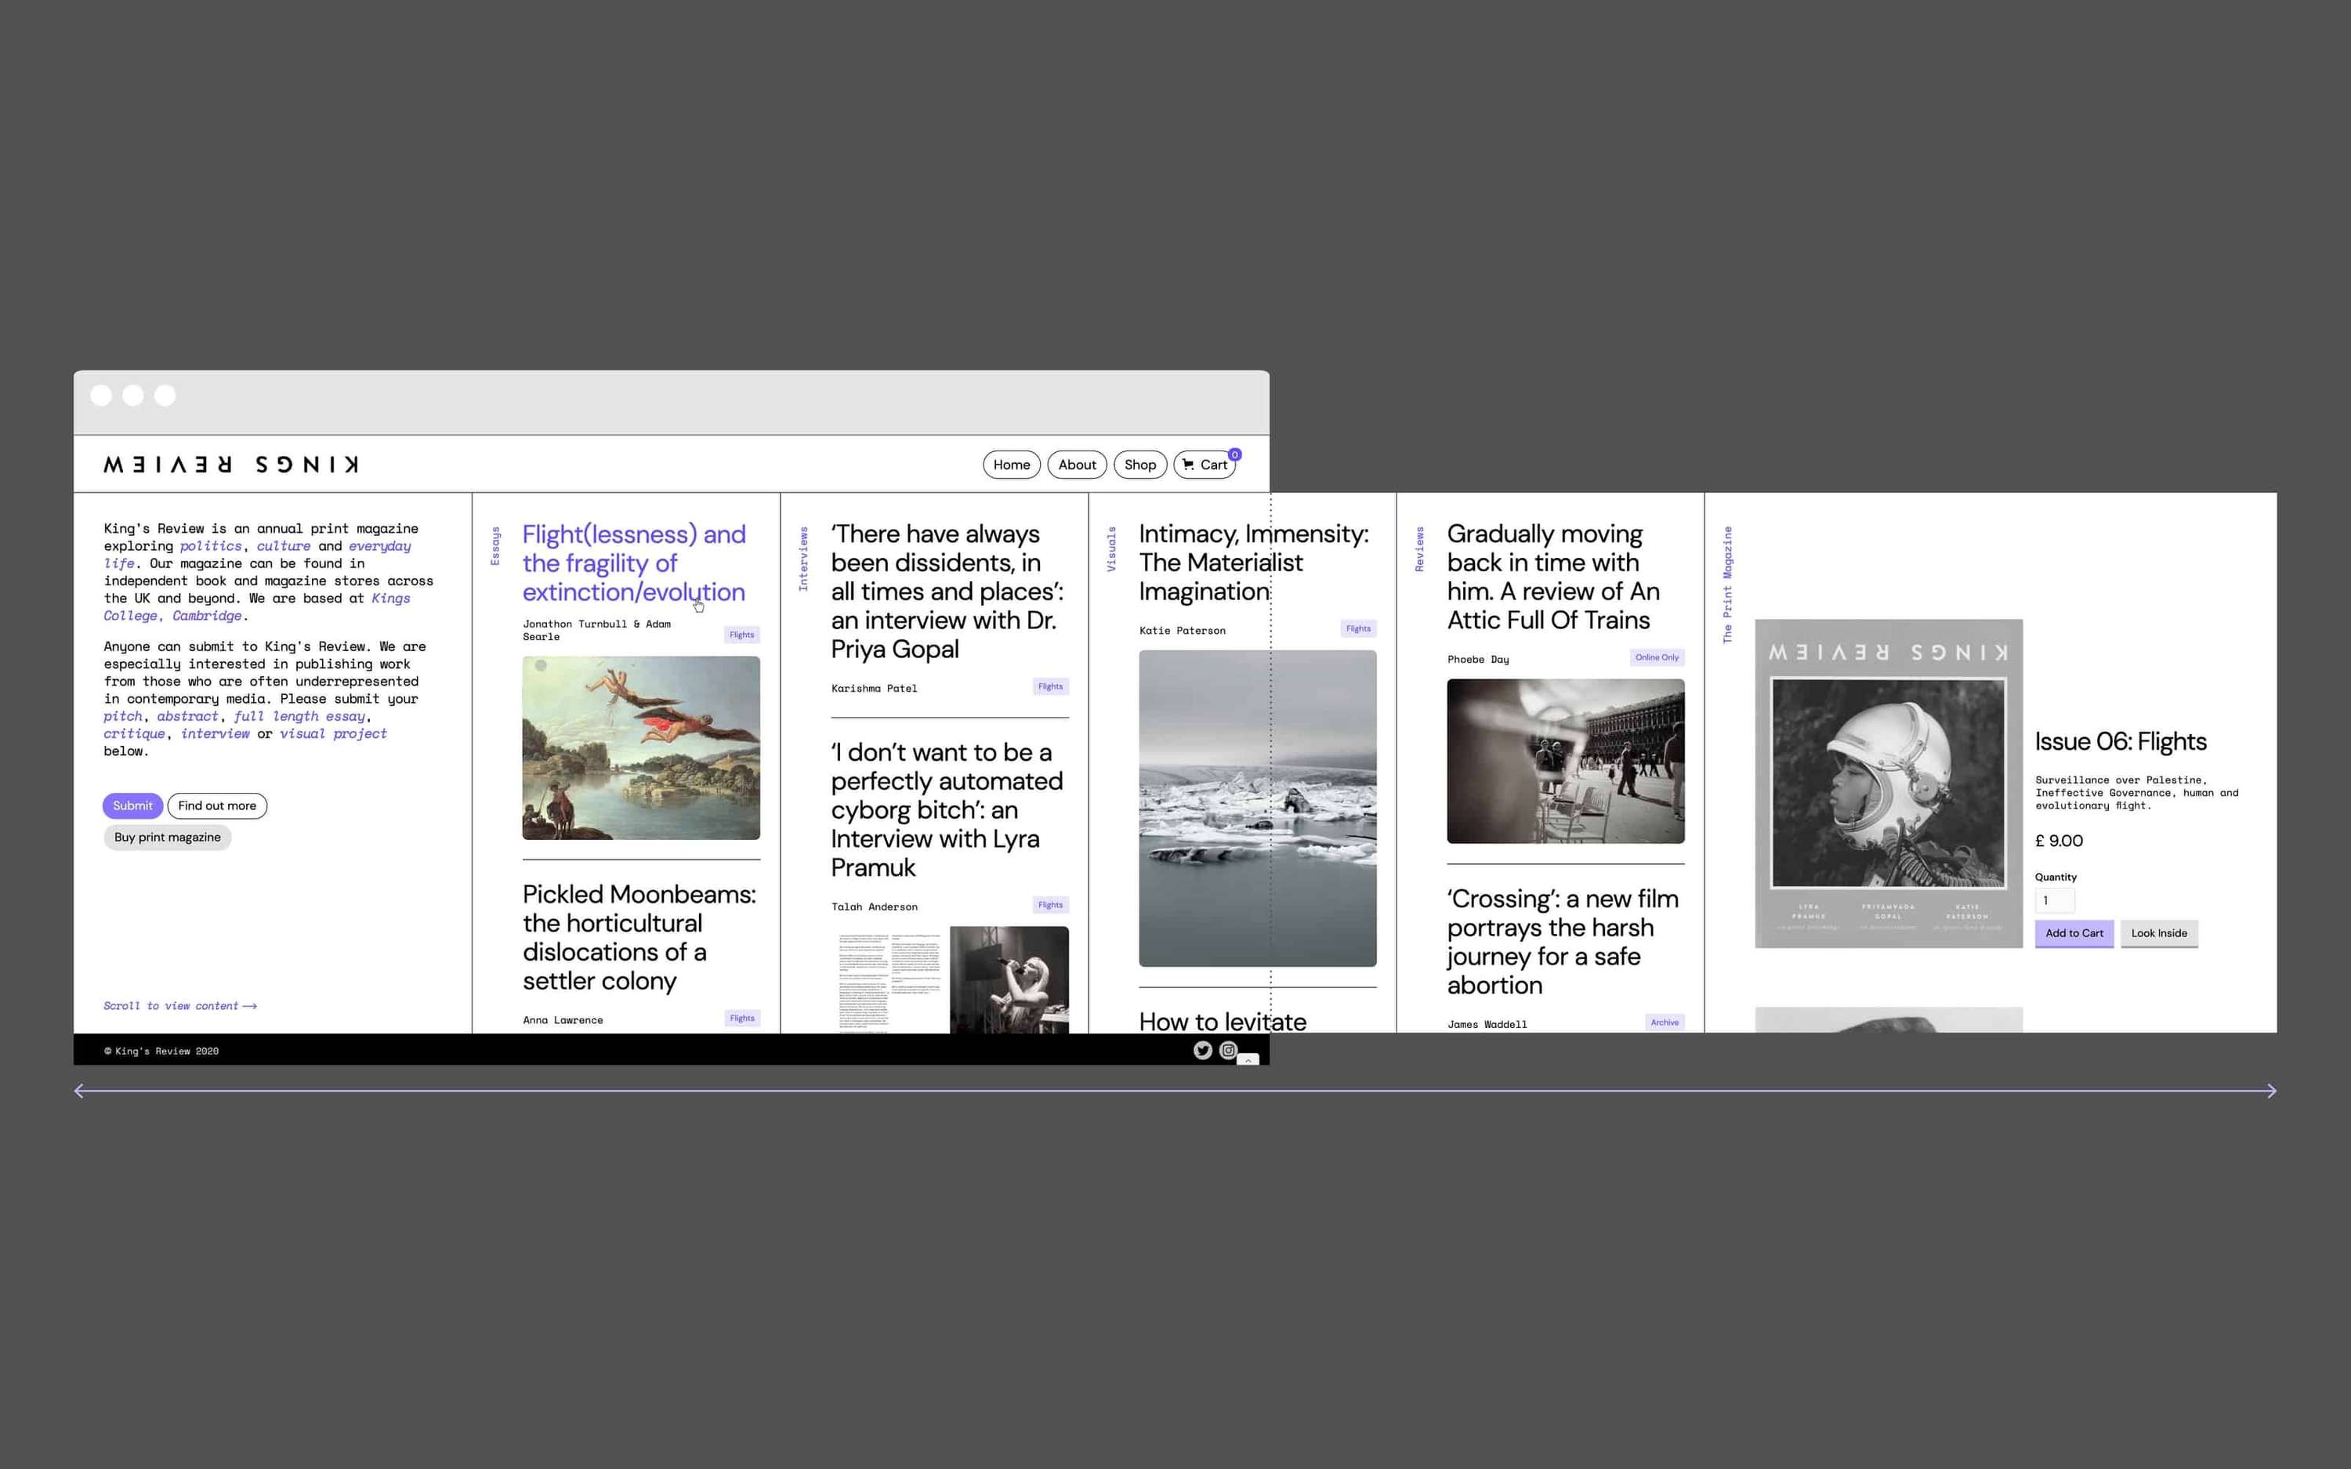Click the Essays vertical column label
The image size is (2351, 1469).
pyautogui.click(x=495, y=546)
